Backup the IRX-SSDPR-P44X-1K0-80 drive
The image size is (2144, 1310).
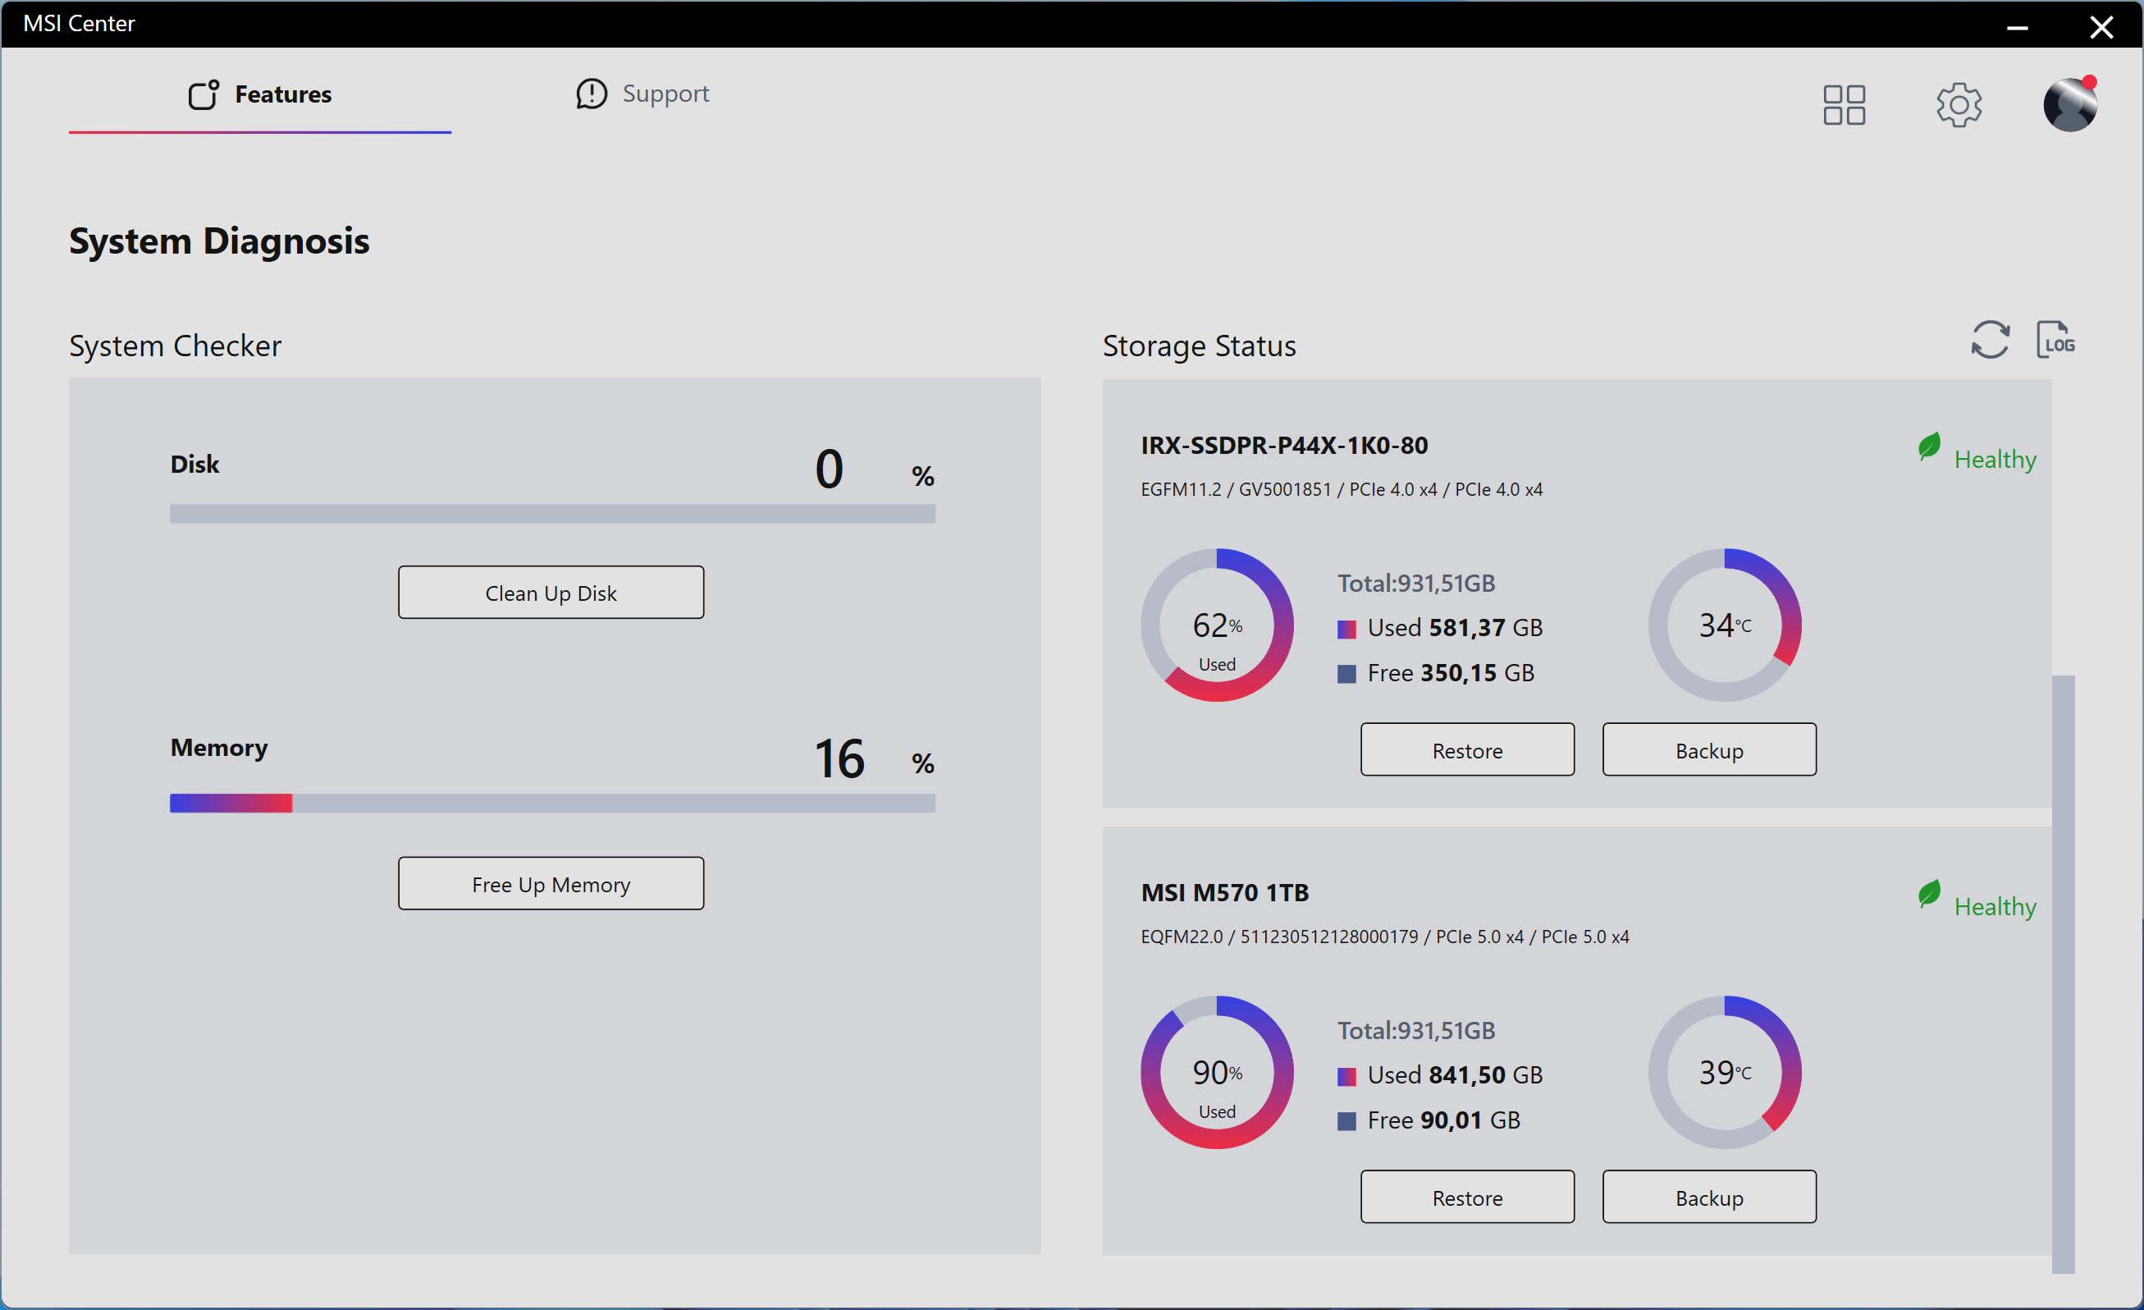[1709, 749]
